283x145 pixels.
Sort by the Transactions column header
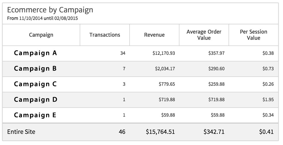click(105, 35)
